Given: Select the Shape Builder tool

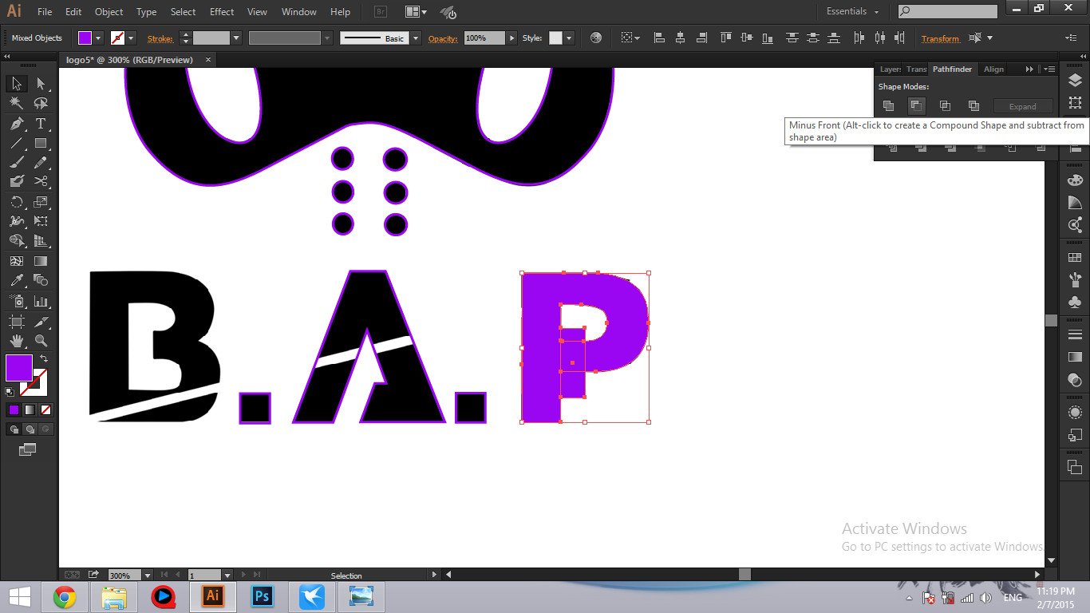Looking at the screenshot, I should click(x=17, y=241).
